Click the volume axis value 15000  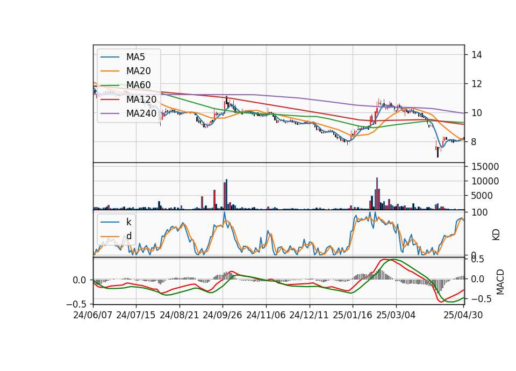(485, 167)
